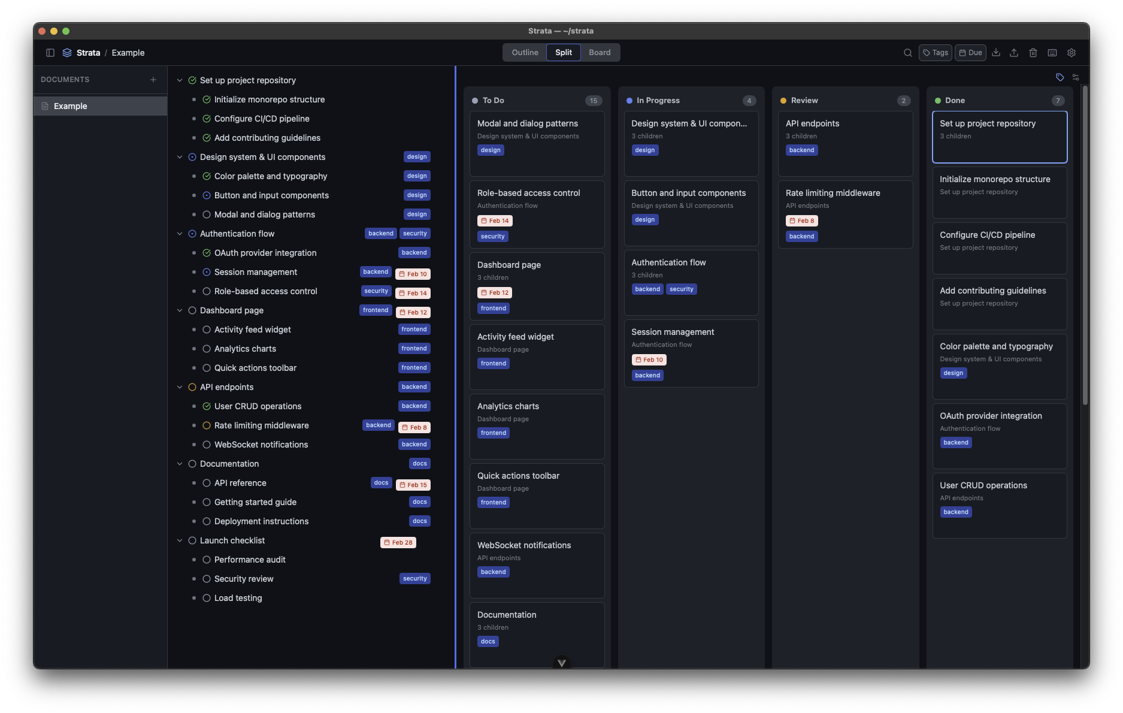Screen dimensions: 1123x713
Task: Collapse Dashboard page group
Action: (180, 310)
